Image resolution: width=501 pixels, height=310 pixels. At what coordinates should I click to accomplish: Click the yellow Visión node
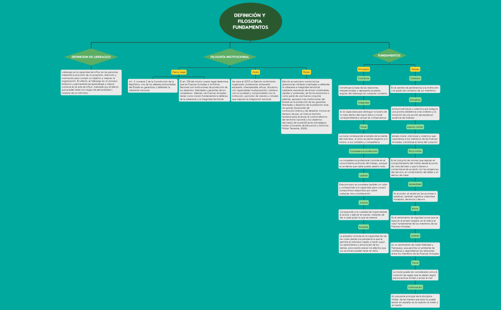tap(256, 72)
